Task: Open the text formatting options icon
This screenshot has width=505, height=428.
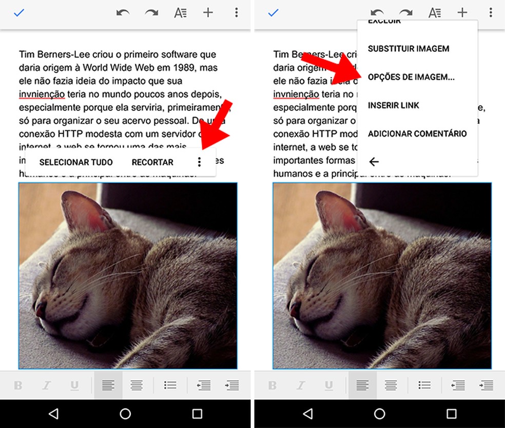Action: tap(180, 12)
